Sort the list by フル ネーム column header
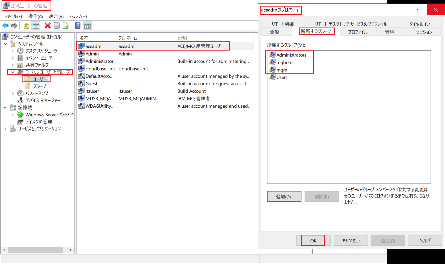Image resolution: width=445 pixels, height=264 pixels. pos(145,38)
